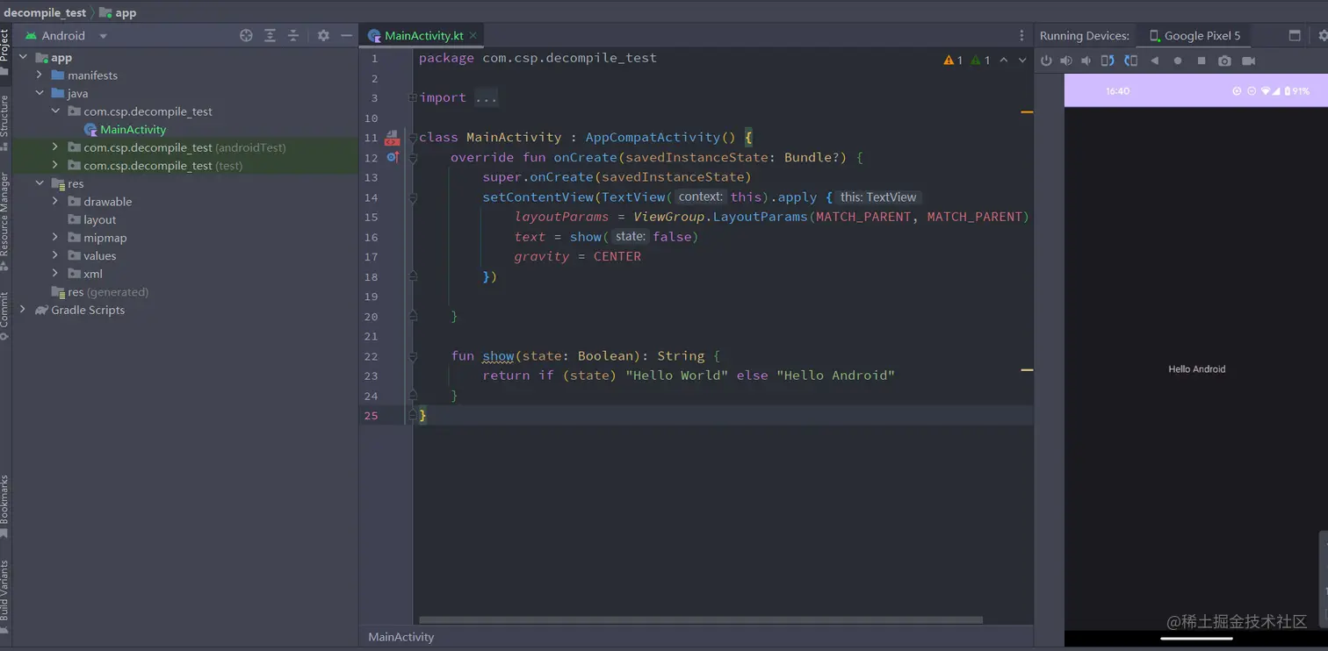Expand the xml folder
This screenshot has width=1328, height=651.
55,274
